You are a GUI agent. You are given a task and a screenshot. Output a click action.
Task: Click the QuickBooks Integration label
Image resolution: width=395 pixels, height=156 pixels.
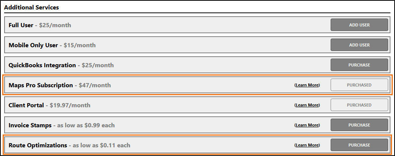pos(42,65)
